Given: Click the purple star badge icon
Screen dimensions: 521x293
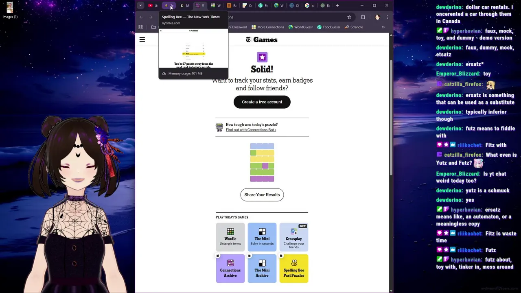Looking at the screenshot, I should click(262, 57).
